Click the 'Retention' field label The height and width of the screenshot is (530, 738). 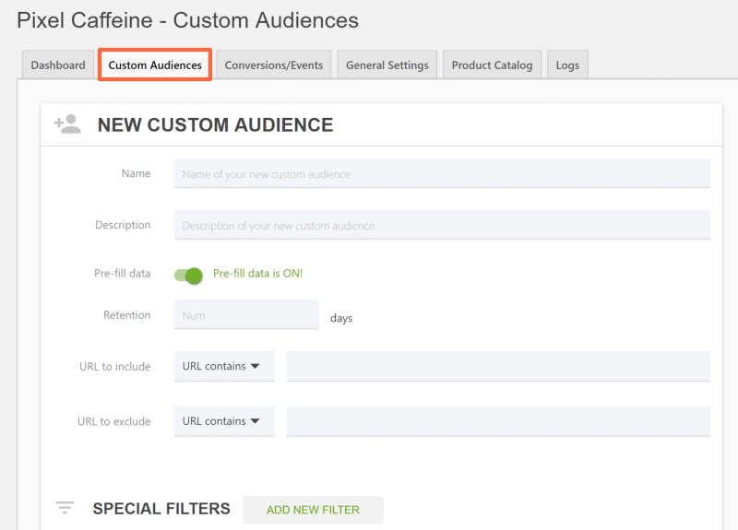pos(127,315)
